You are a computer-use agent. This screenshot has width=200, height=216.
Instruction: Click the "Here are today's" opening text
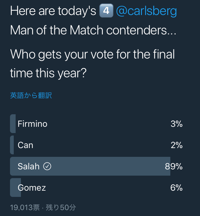(x=53, y=12)
